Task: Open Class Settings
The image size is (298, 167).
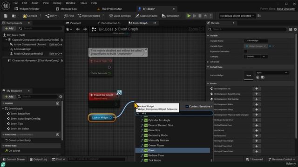Action: tap(120, 16)
